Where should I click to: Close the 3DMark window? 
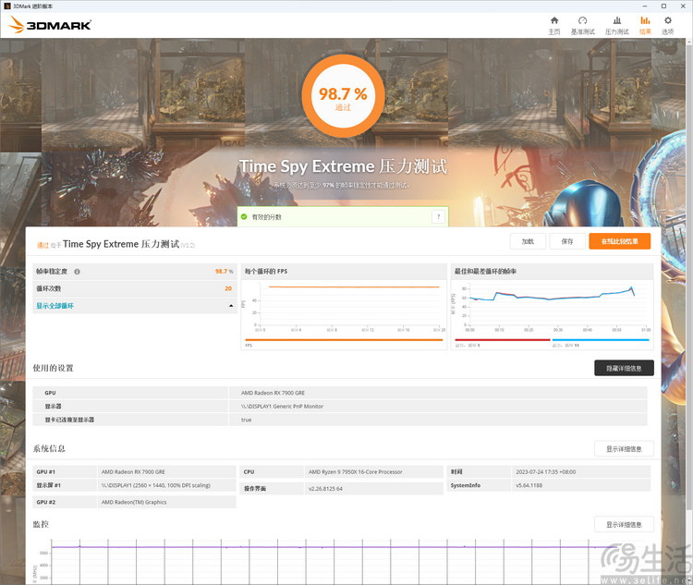[x=683, y=6]
